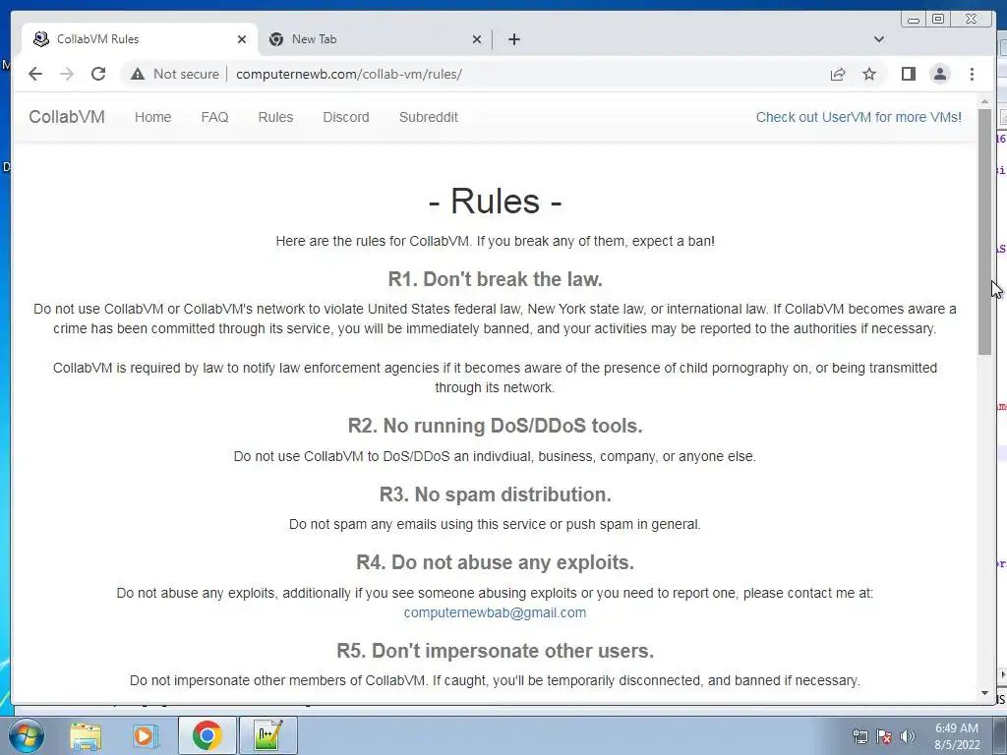Open the Chrome profile menu

point(939,74)
